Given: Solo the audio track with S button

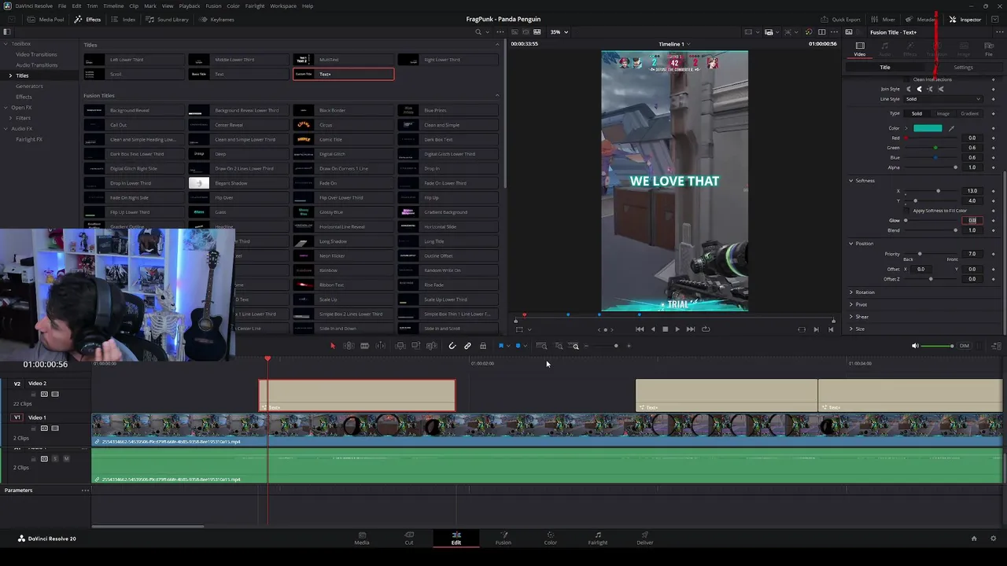Looking at the screenshot, I should [x=55, y=458].
